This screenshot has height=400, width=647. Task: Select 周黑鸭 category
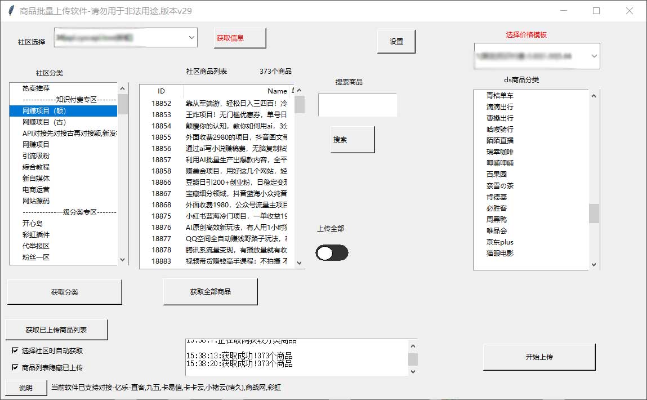point(531,219)
